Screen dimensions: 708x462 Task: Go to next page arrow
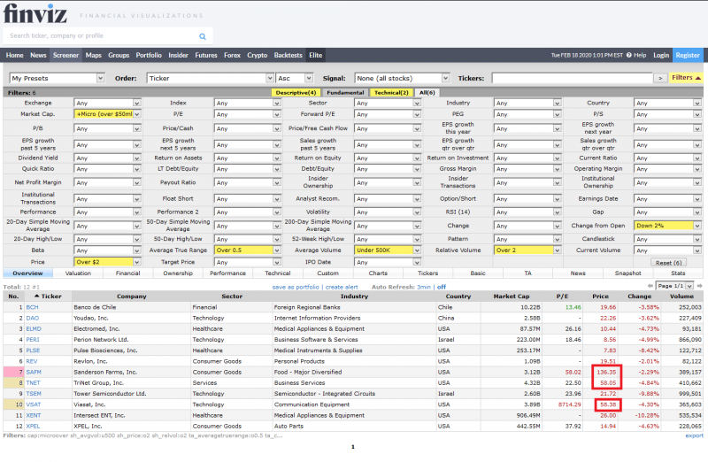(x=699, y=286)
